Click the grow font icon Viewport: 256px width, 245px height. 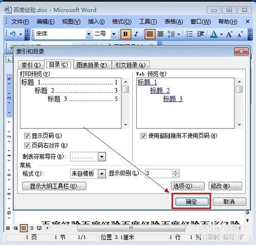[229, 34]
